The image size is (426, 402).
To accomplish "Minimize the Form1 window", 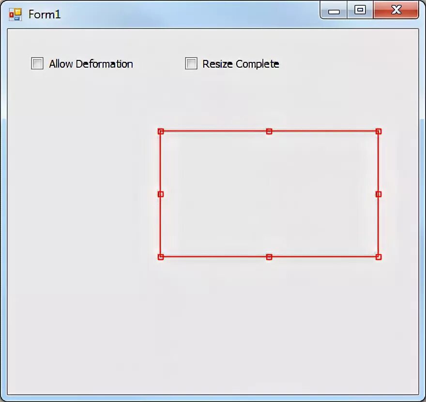I will tap(334, 10).
